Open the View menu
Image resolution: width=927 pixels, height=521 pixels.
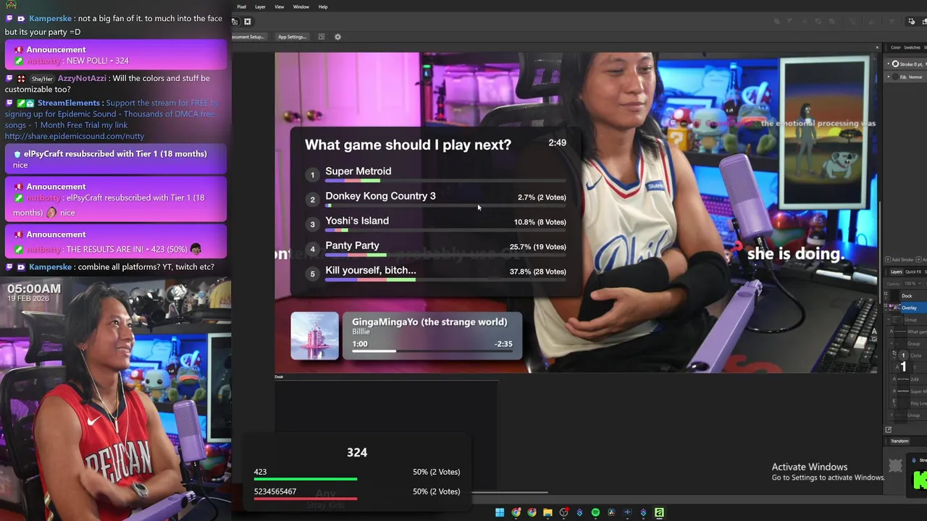pyautogui.click(x=279, y=7)
